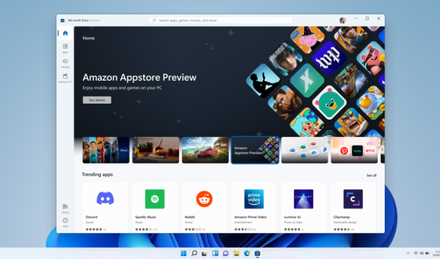Open the Discord app icon
Image resolution: width=440 pixels, height=259 pixels.
point(105,199)
